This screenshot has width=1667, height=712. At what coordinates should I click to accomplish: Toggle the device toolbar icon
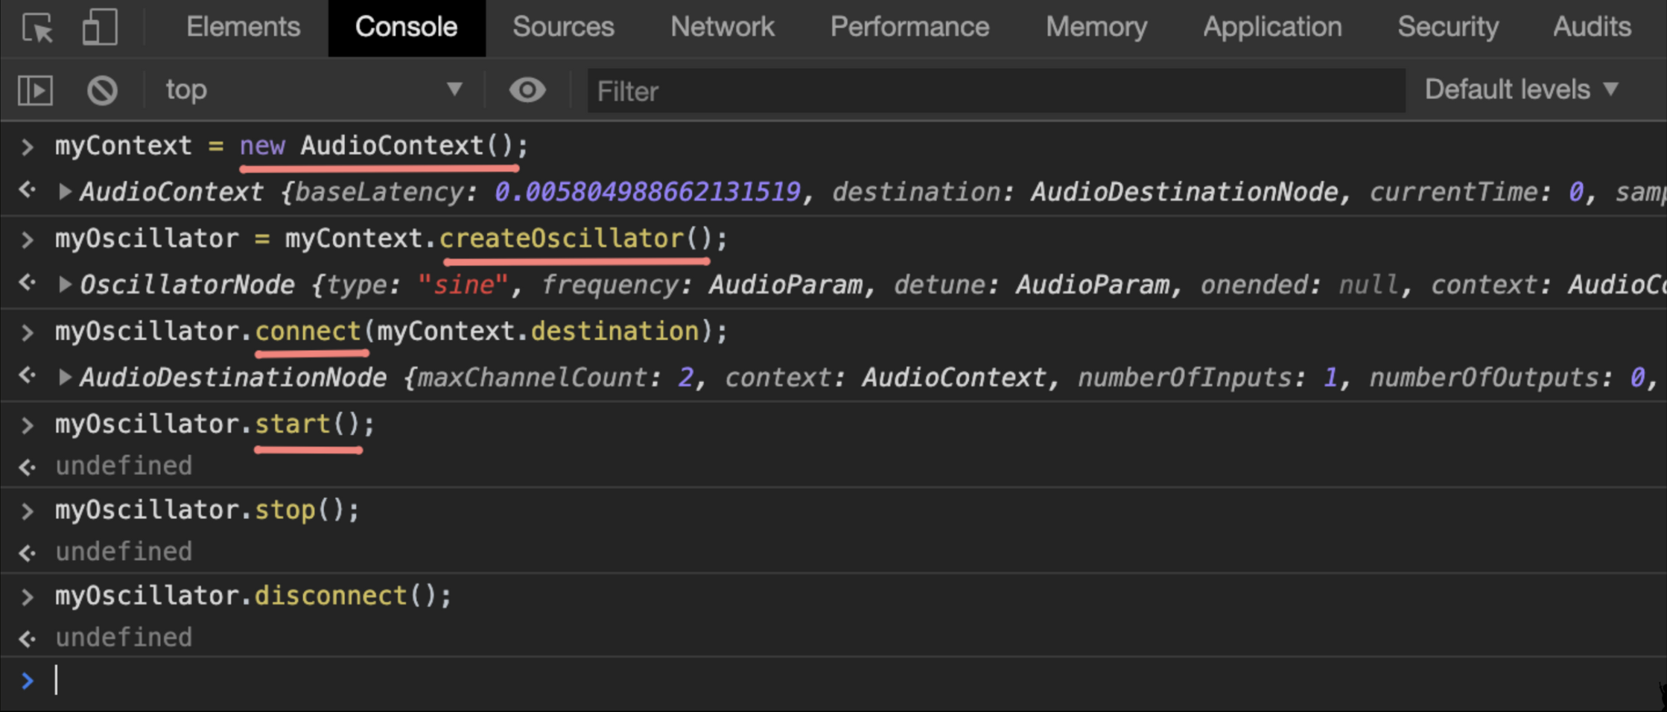[99, 28]
